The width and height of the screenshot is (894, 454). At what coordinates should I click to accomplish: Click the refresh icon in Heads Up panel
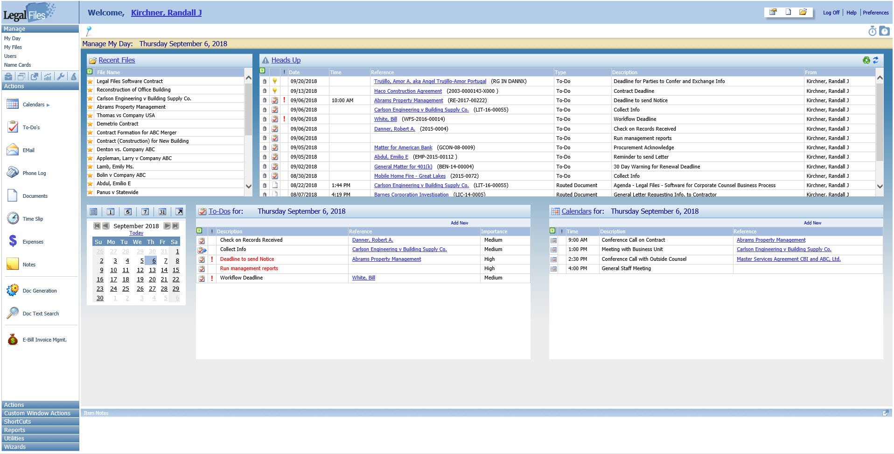875,60
